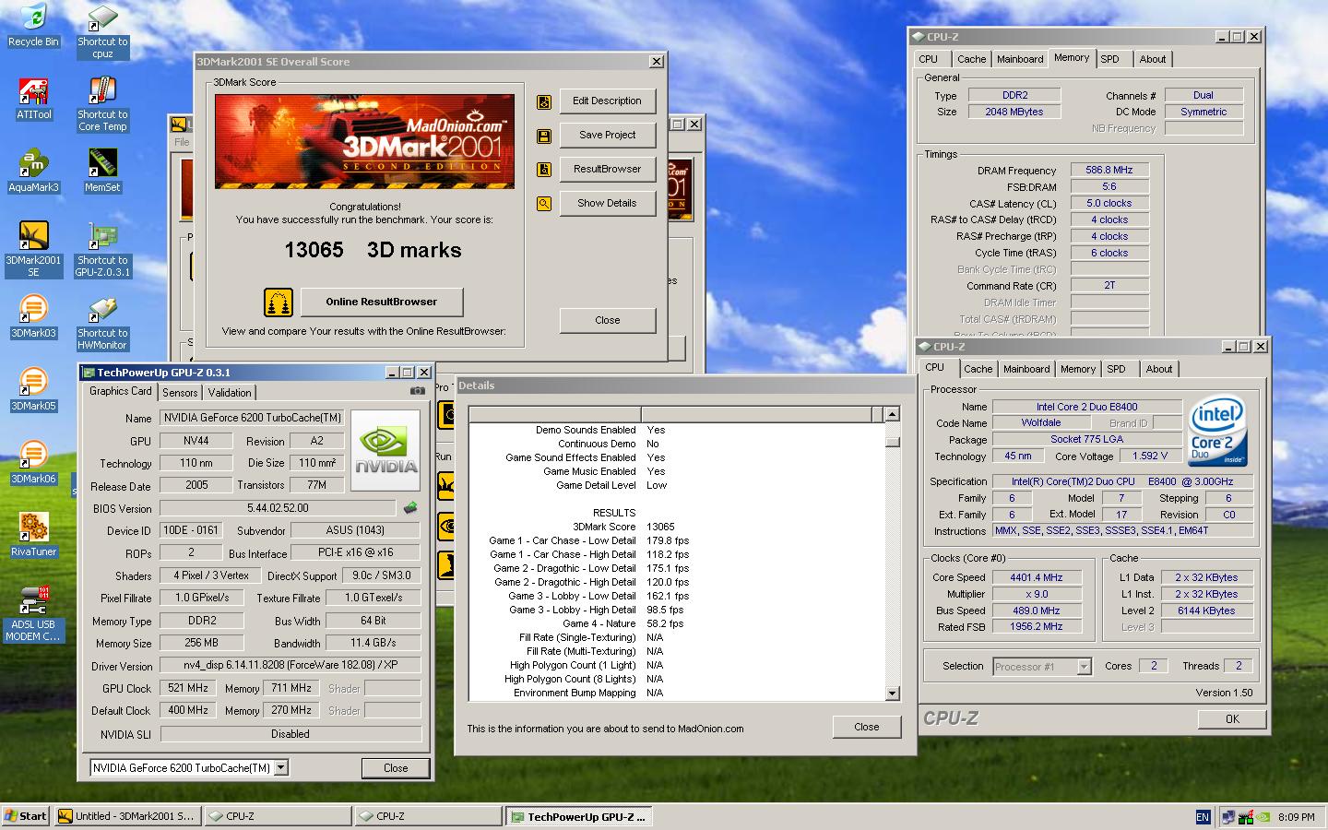Image resolution: width=1328 pixels, height=830 pixels.
Task: Click the CPU name Intel Core 2 Duo E8400
Action: click(1086, 407)
